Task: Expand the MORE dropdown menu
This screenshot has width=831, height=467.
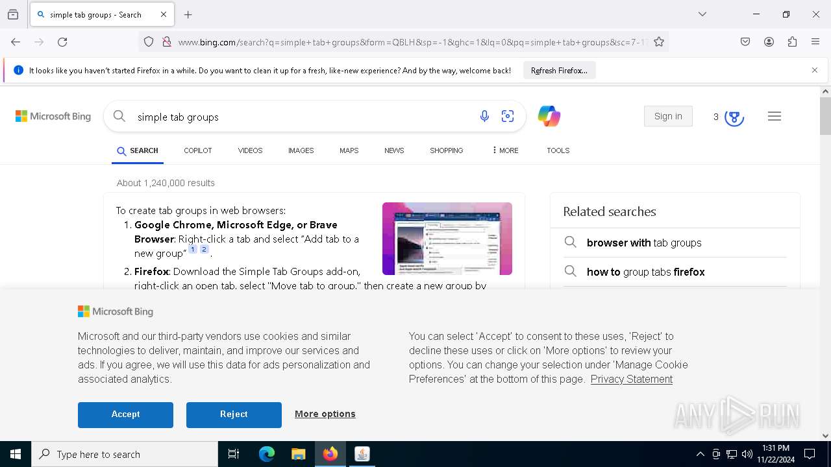Action: pos(505,150)
